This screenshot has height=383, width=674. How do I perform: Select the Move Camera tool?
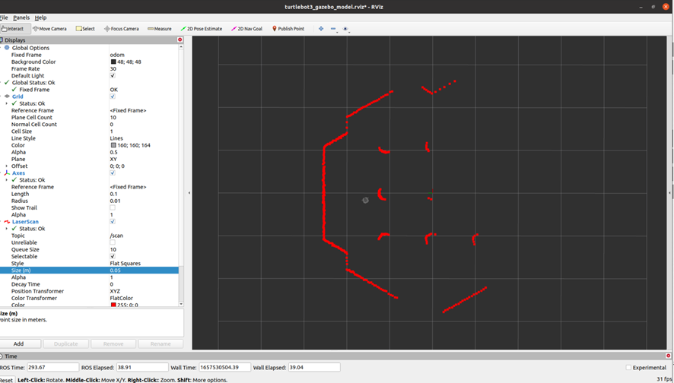click(x=50, y=29)
